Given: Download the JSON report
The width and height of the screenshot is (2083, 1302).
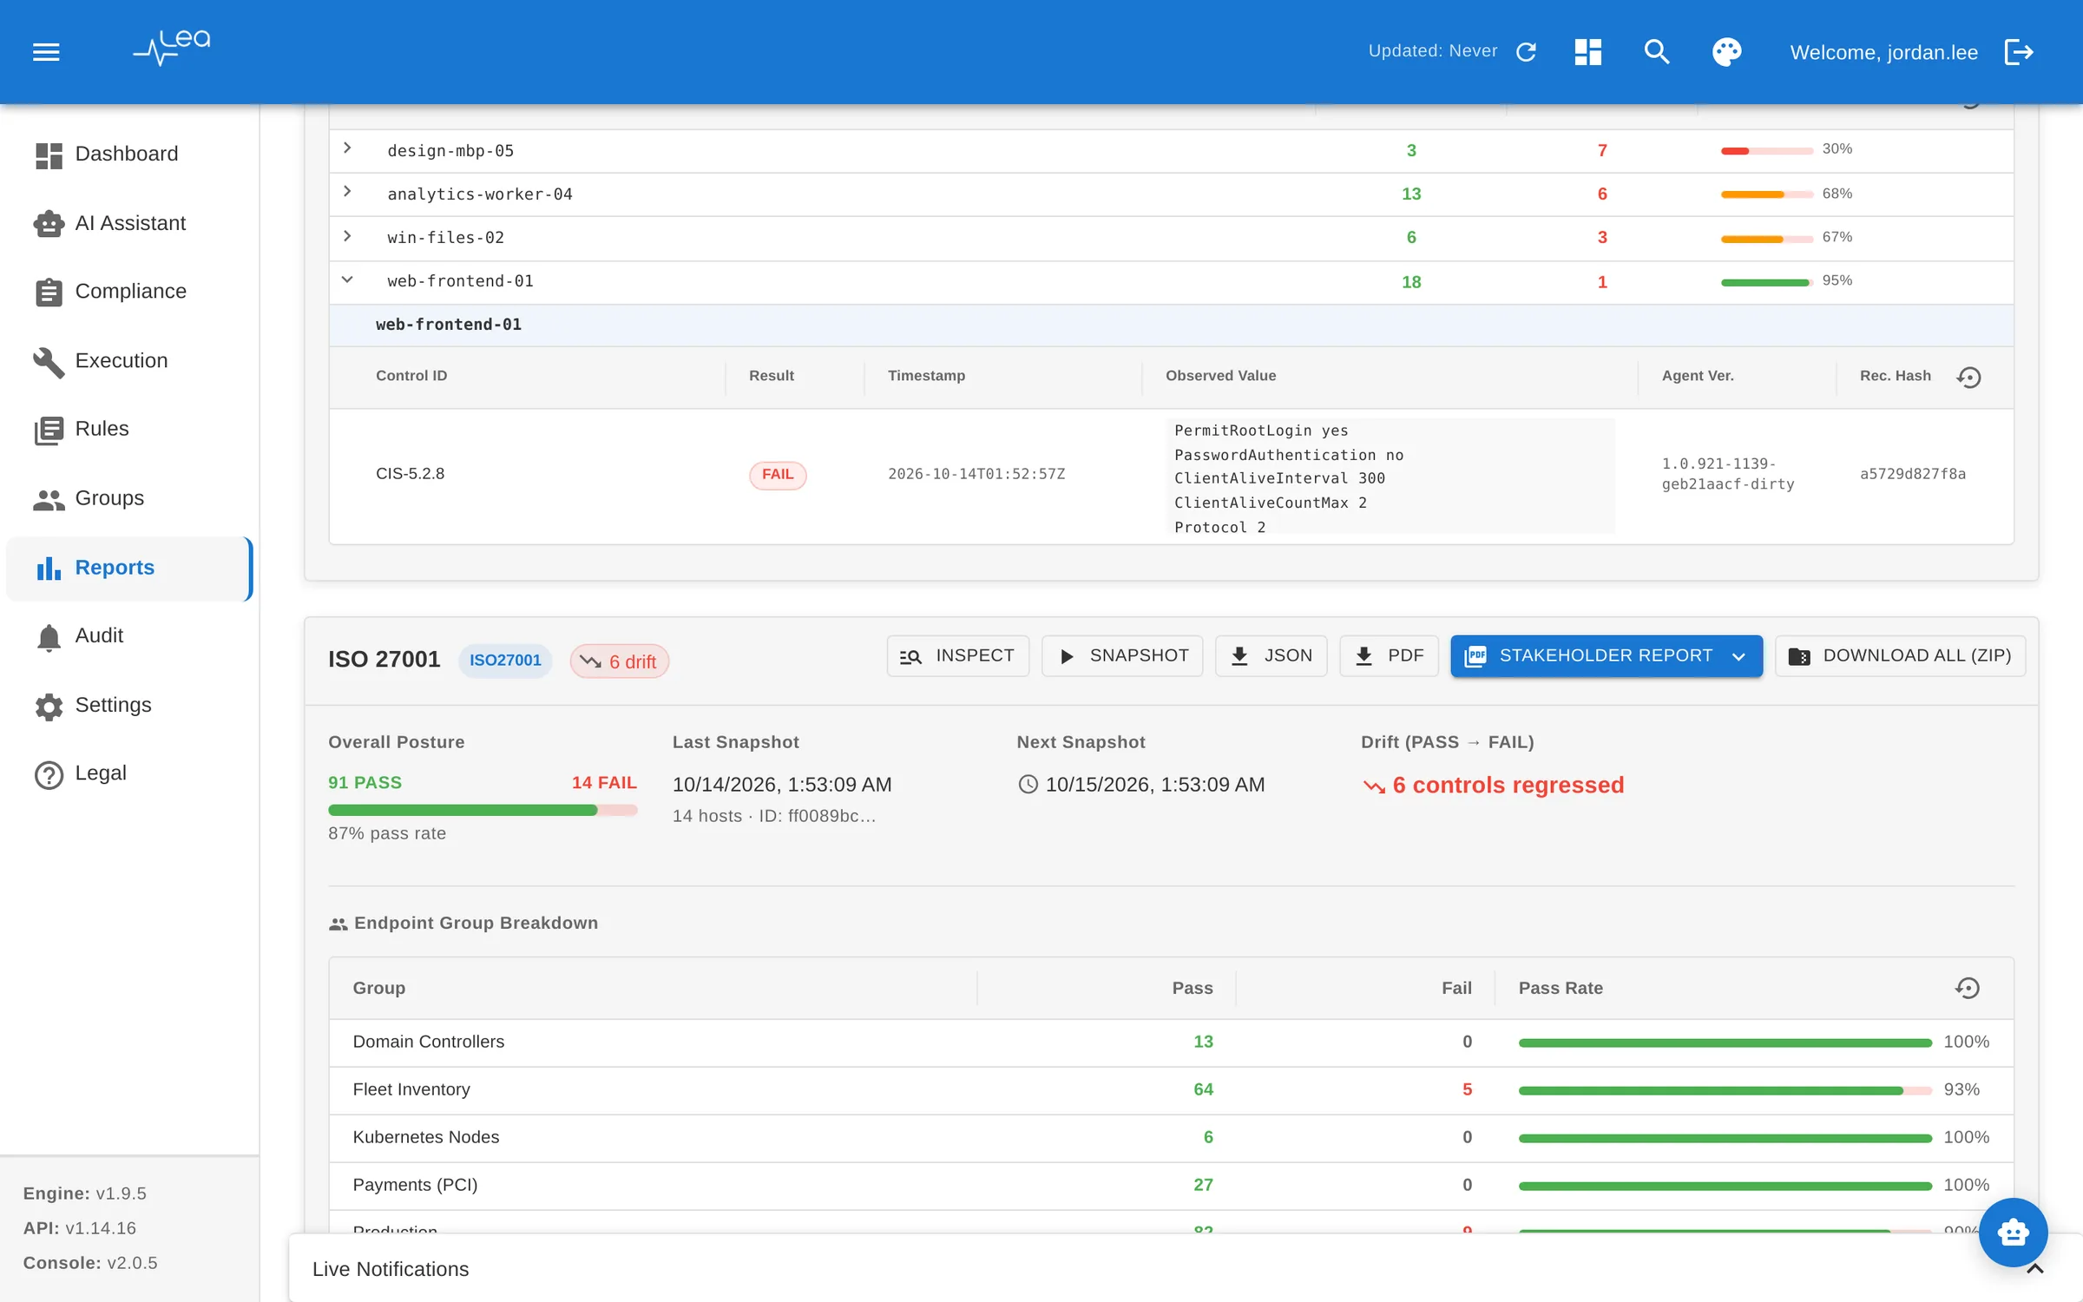Looking at the screenshot, I should pyautogui.click(x=1271, y=656).
